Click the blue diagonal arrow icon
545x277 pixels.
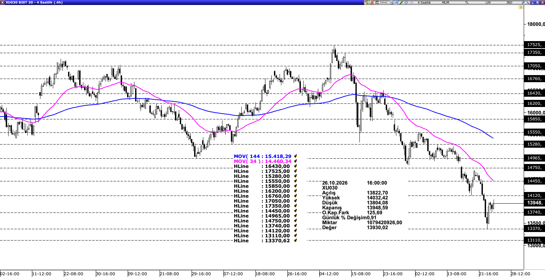tap(523, 2)
